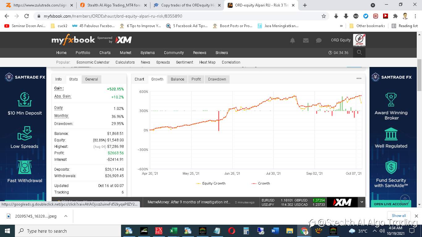Open the chat bubble icon in header
The height and width of the screenshot is (237, 422).
pyautogui.click(x=319, y=40)
